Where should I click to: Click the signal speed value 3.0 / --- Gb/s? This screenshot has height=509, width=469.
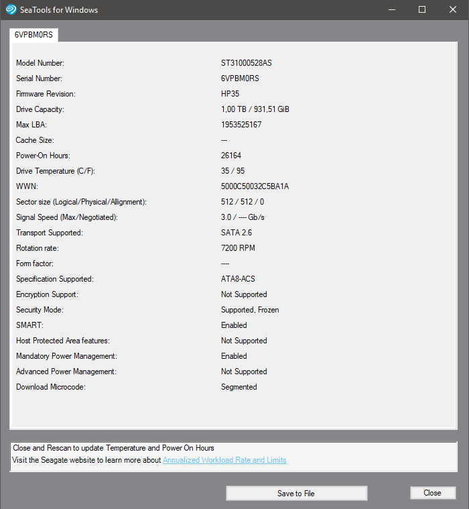243,217
